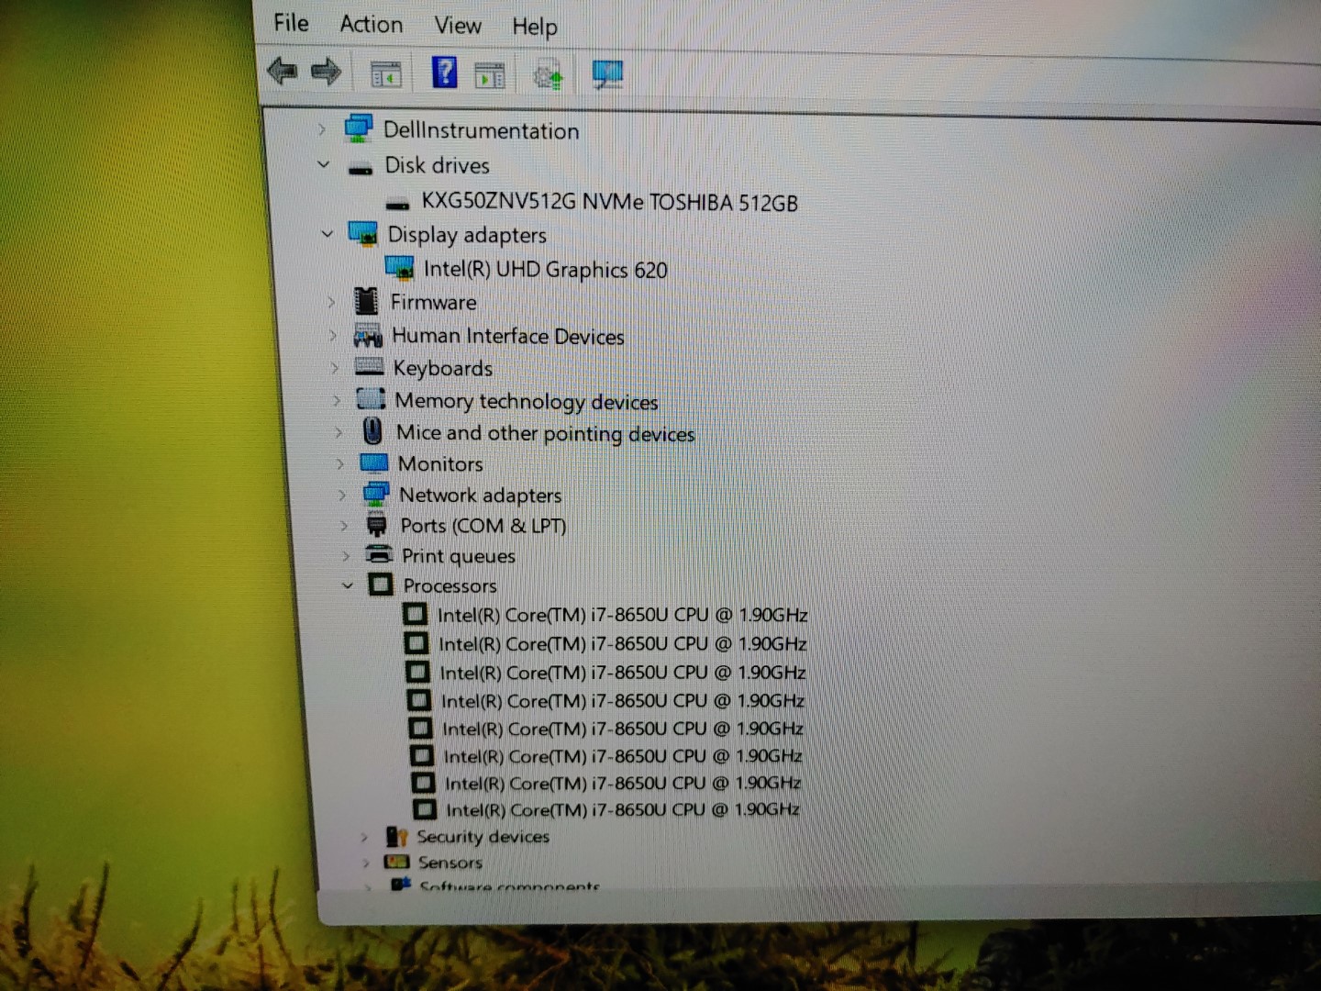Viewport: 1321px width, 991px height.
Task: Click the Show/Hide action pane icon
Action: (x=490, y=76)
